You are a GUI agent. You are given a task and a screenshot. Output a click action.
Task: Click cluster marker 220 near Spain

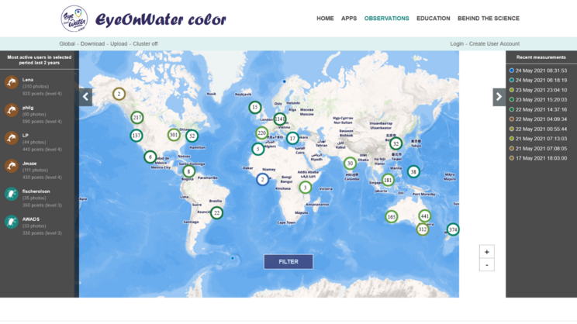click(261, 133)
